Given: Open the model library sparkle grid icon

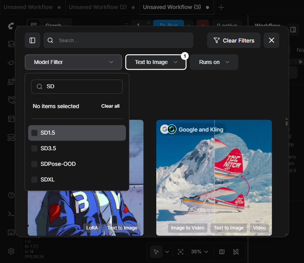Looking at the screenshot, I should click(x=11, y=82).
